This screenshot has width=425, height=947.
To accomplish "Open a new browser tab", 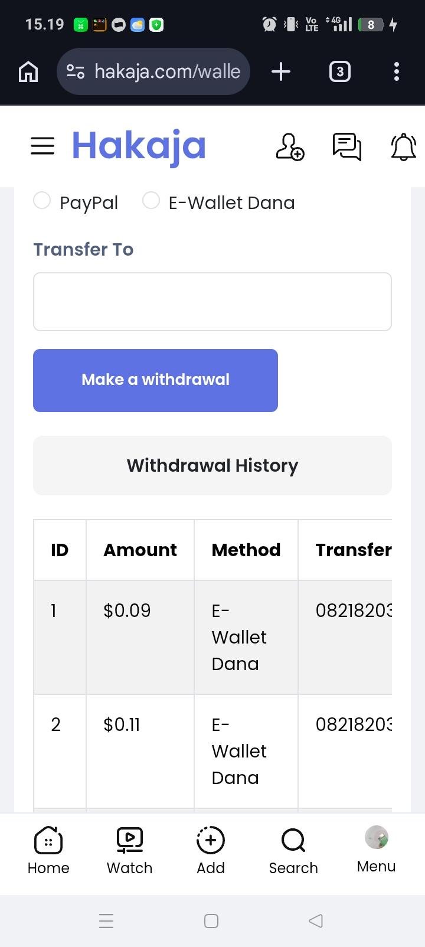I will (x=281, y=72).
